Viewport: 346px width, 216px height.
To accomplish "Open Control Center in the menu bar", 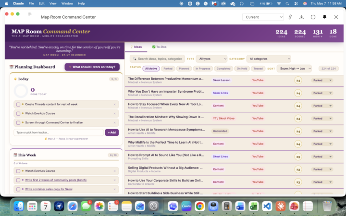I will pyautogui.click(x=296, y=3).
